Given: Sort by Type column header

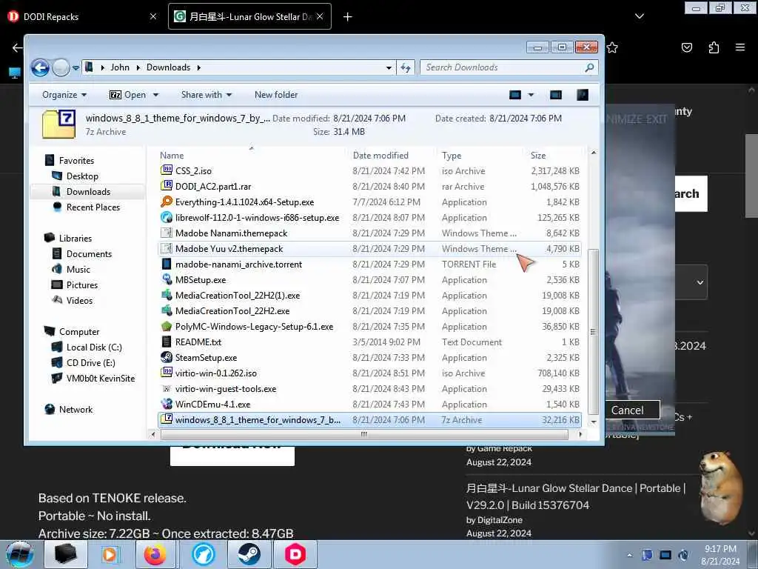Looking at the screenshot, I should 452,156.
